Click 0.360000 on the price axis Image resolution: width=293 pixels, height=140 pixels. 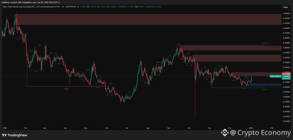click(x=286, y=57)
